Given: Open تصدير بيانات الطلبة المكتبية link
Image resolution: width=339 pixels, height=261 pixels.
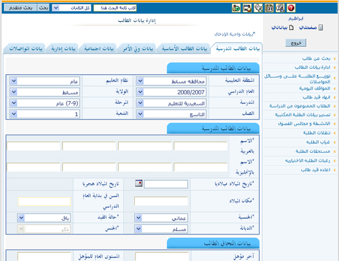Looking at the screenshot, I should pyautogui.click(x=302, y=115).
